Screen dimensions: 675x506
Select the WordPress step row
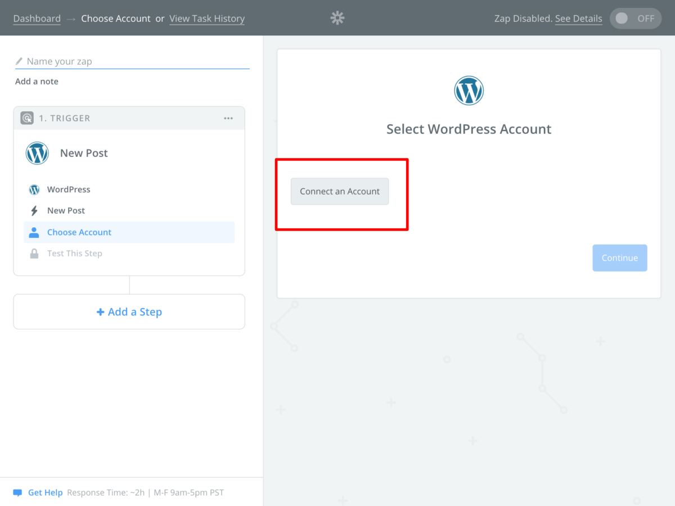click(x=129, y=189)
